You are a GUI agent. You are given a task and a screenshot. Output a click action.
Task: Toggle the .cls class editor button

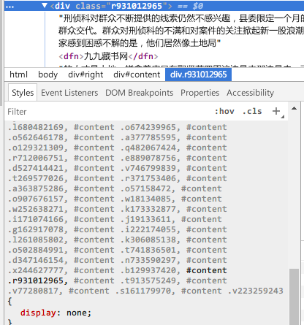(252, 111)
